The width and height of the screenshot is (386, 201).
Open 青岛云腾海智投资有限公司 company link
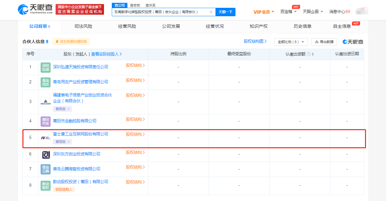point(77,169)
